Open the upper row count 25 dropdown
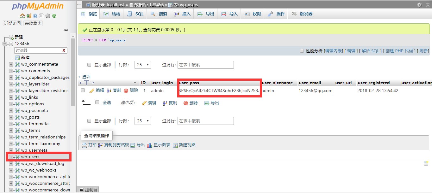Viewport: 432px width, 193px height. (143, 65)
